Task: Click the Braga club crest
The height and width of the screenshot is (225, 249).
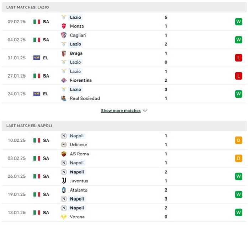Action: click(64, 53)
